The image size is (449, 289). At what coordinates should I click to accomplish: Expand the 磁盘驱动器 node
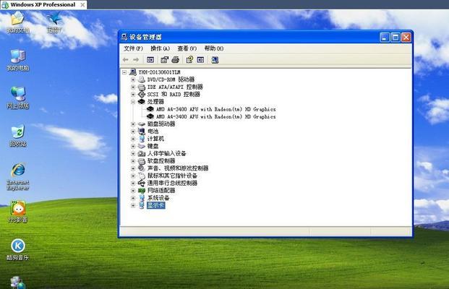[133, 124]
